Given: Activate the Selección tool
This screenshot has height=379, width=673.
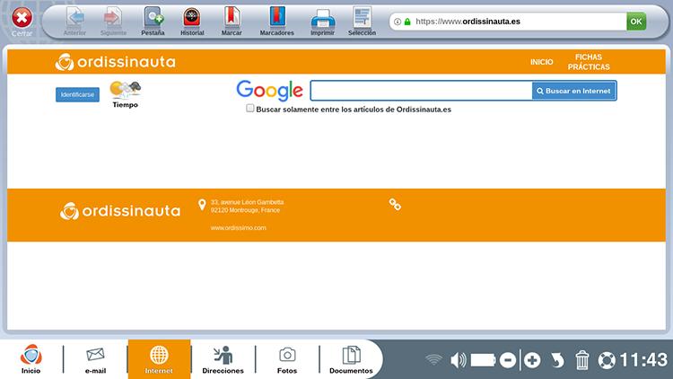Looking at the screenshot, I should tap(362, 22).
